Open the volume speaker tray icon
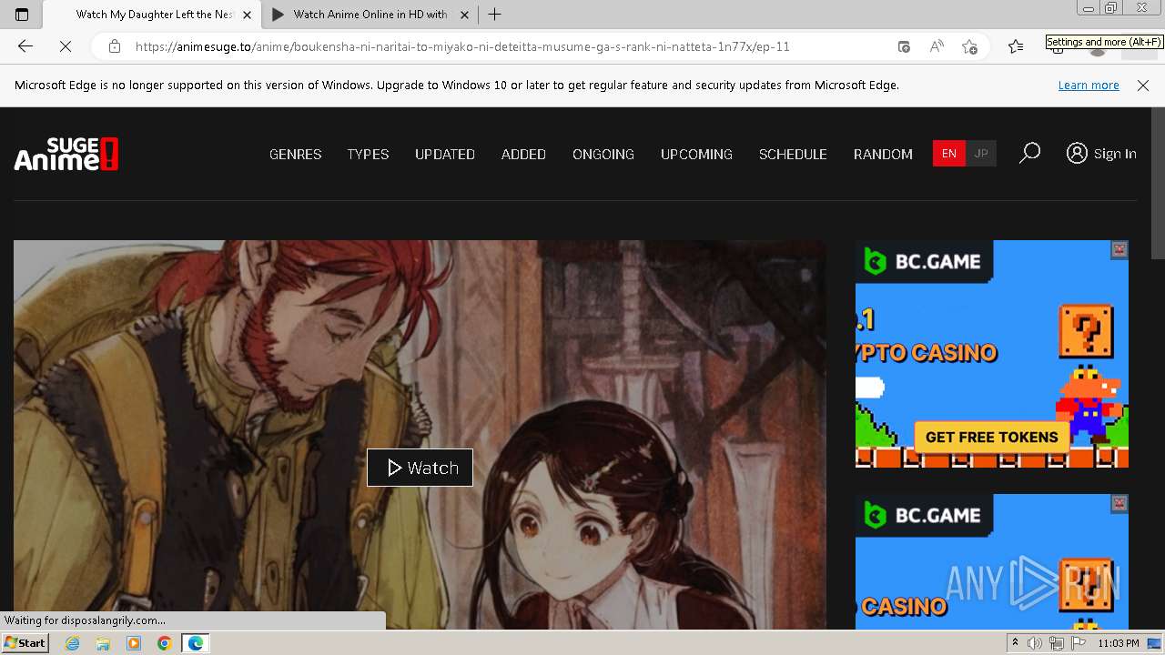 click(1035, 643)
